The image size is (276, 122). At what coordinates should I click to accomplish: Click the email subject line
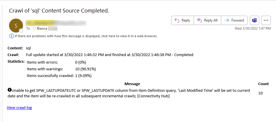pyautogui.click(x=59, y=11)
